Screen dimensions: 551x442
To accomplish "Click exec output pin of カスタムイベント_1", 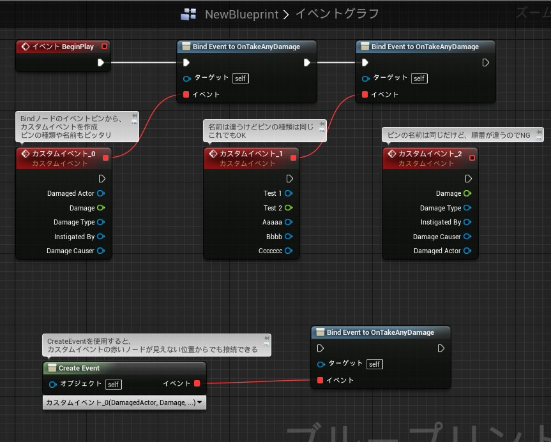I will 290,179.
